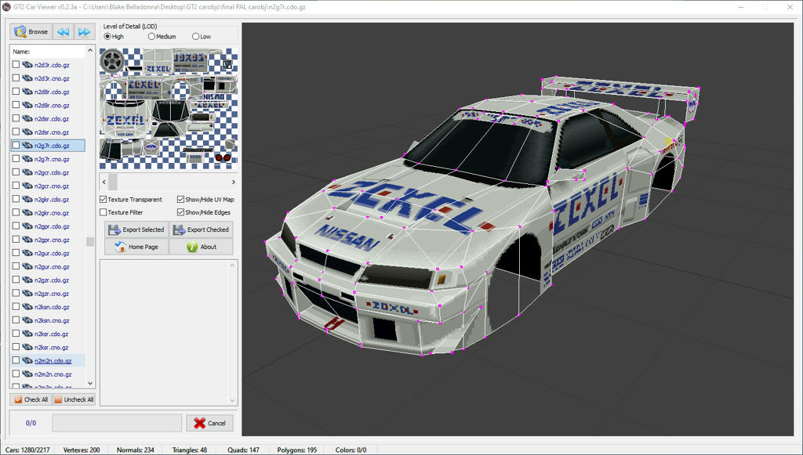Click the Cars 1280/2217 status entry

(27, 450)
